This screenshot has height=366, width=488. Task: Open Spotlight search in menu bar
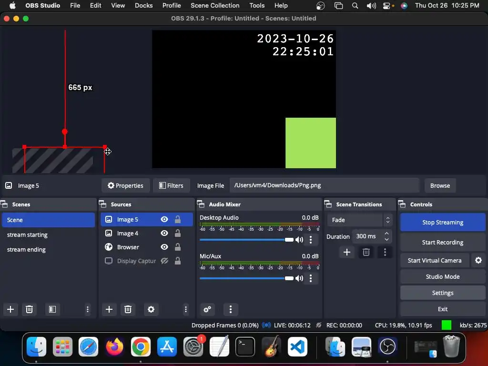point(355,6)
